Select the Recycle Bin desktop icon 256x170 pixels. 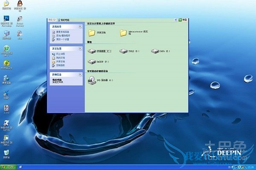(6, 154)
